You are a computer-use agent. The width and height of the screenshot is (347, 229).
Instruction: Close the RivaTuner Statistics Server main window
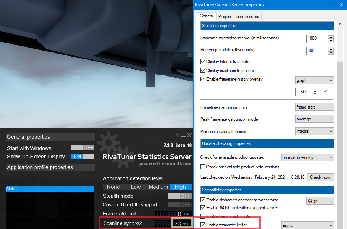[189, 135]
